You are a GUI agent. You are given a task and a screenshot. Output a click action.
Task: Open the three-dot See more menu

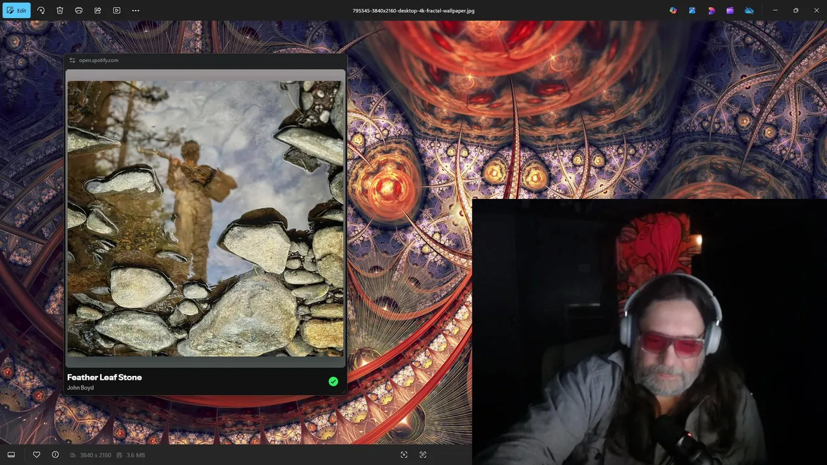click(x=136, y=10)
